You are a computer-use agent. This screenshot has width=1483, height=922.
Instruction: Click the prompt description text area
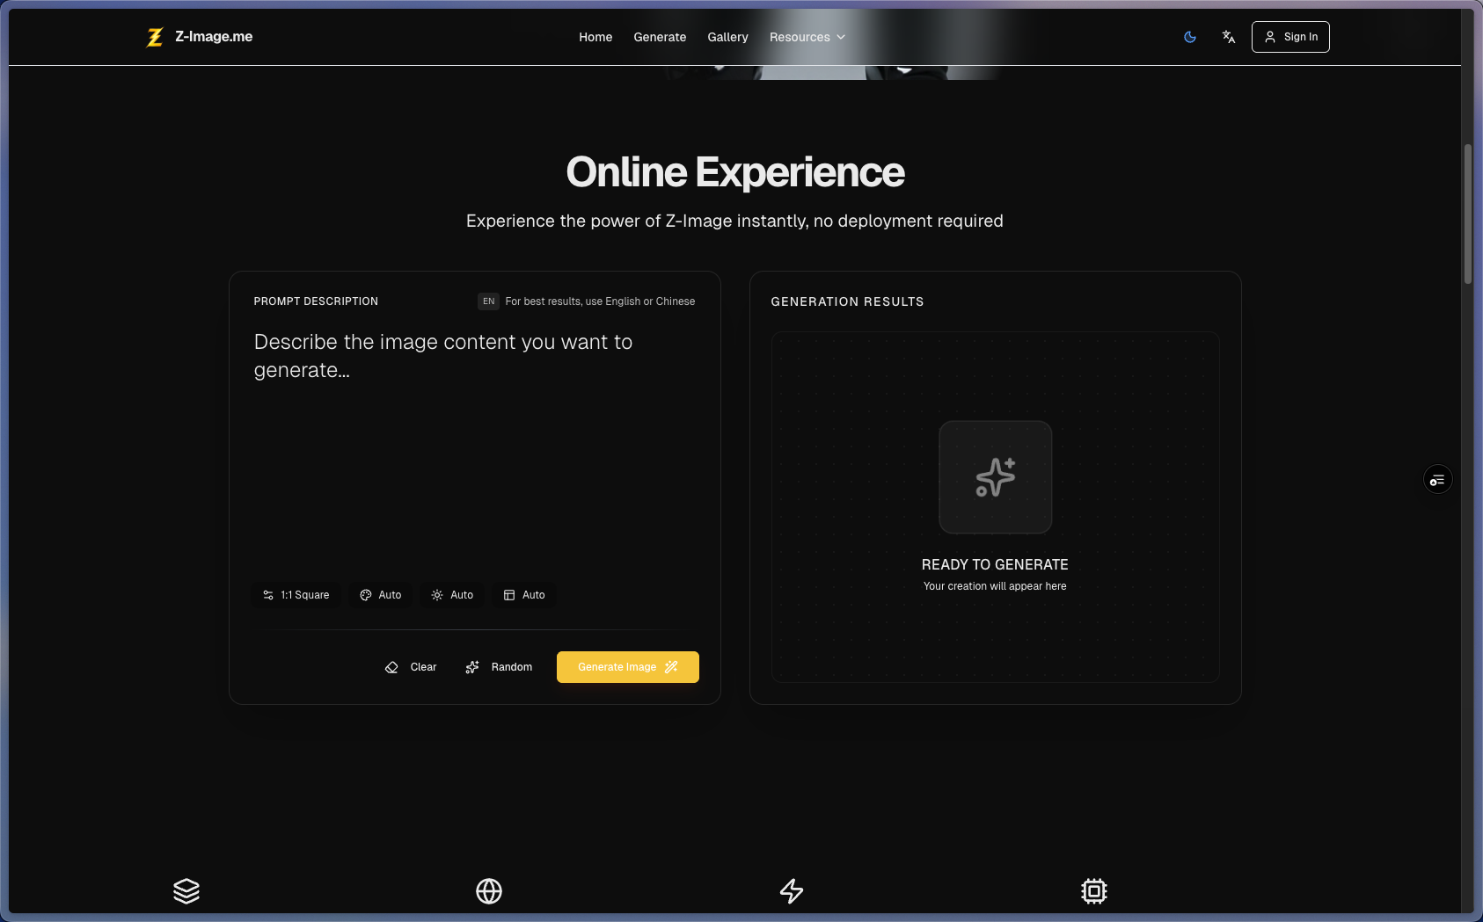pos(474,422)
